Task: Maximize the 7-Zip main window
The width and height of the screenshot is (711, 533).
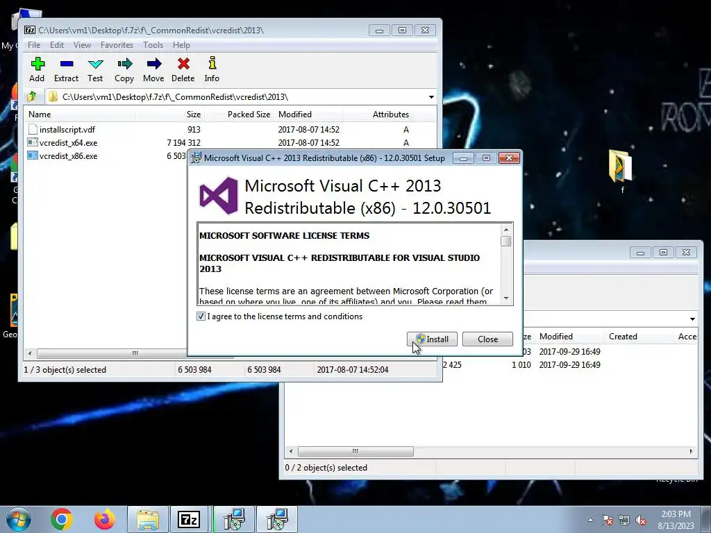Action: 402,31
